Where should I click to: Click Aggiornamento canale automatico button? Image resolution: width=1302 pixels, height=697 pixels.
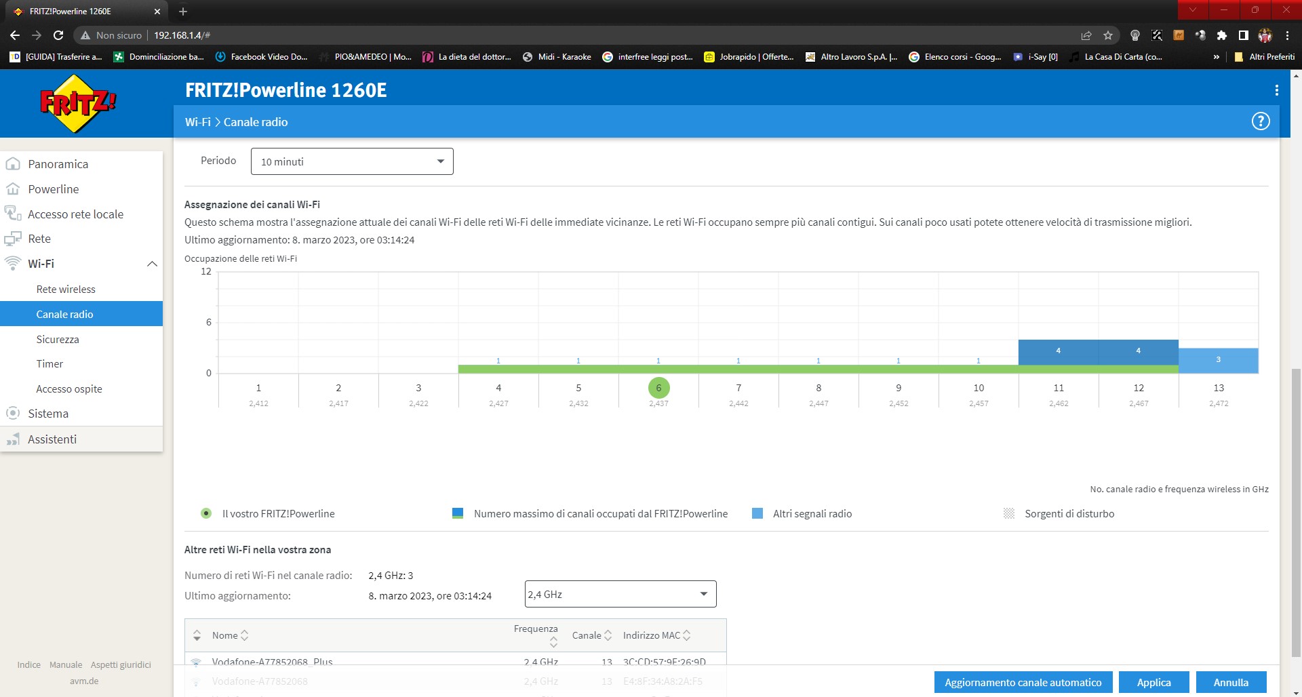pyautogui.click(x=1023, y=682)
